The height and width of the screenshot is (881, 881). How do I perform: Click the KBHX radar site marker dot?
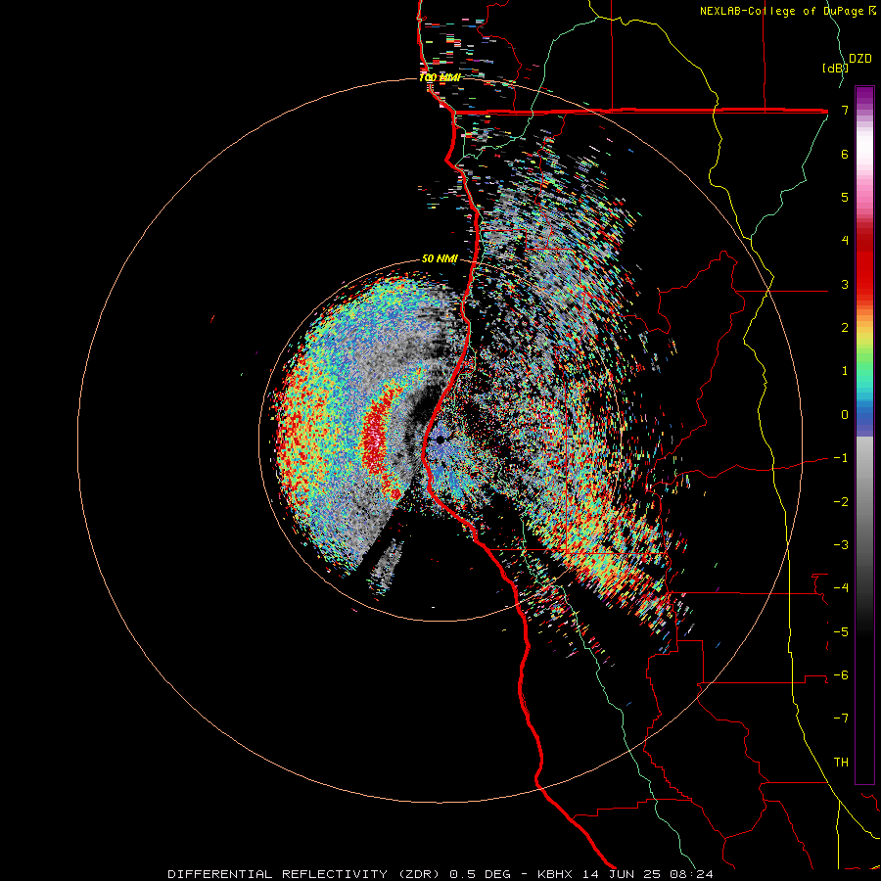click(x=440, y=440)
